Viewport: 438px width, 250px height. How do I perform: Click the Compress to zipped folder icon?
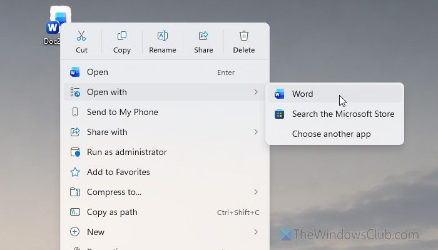click(x=75, y=192)
